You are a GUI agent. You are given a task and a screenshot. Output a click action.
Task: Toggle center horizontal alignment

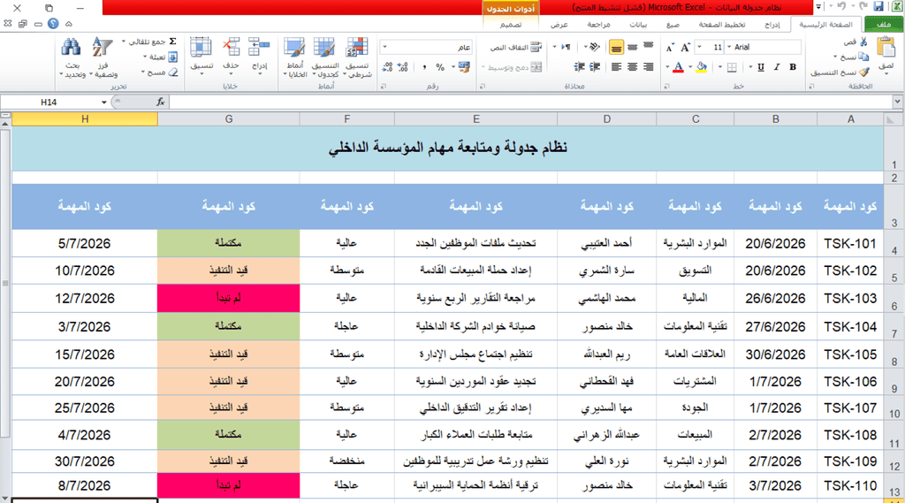tap(632, 67)
